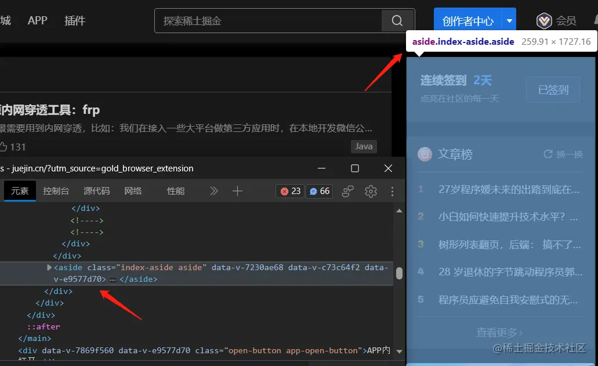Switch to DevTools 源代码 tab
The width and height of the screenshot is (598, 366).
coord(96,191)
